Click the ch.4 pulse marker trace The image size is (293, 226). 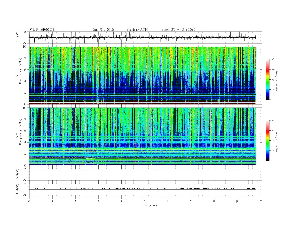click(142, 189)
